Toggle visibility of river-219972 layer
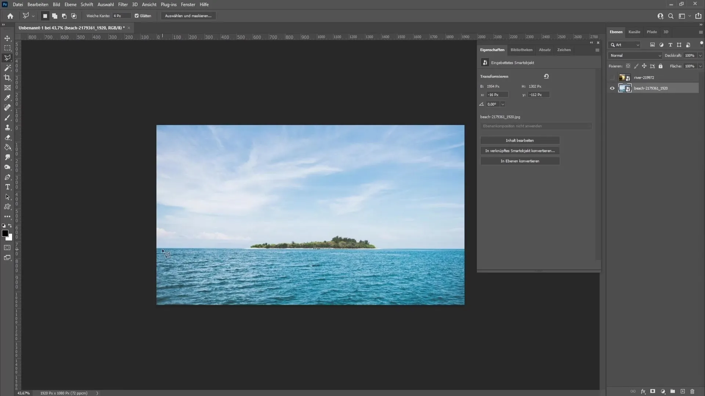 coord(611,77)
